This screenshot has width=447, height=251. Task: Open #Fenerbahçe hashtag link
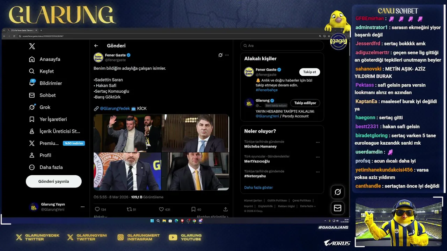[x=266, y=90]
